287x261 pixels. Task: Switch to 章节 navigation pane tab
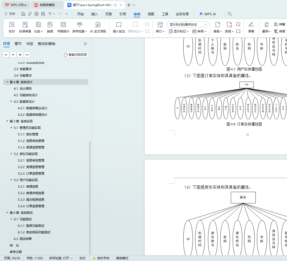coord(18,44)
